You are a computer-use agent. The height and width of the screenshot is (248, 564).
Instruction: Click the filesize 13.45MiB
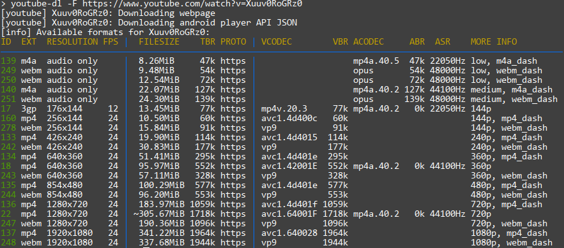(x=159, y=109)
